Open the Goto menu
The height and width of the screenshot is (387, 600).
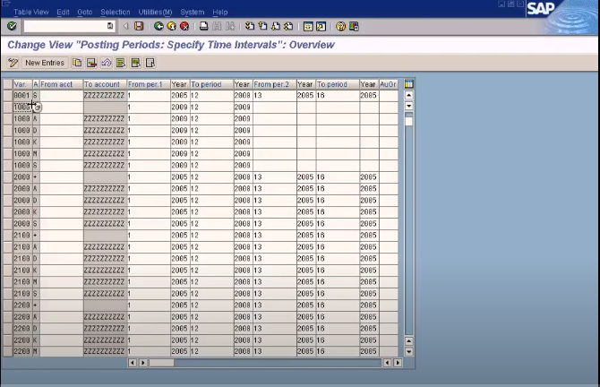(85, 12)
